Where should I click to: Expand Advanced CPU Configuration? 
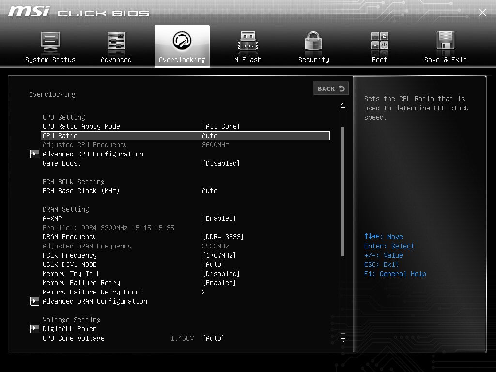click(x=34, y=154)
